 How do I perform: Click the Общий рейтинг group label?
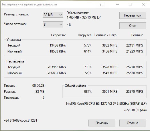76,86
